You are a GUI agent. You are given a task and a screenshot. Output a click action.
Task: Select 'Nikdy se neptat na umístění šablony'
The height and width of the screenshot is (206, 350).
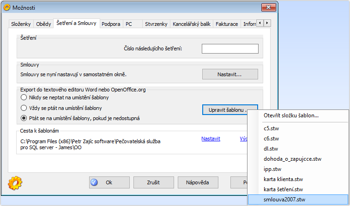pyautogui.click(x=24, y=97)
